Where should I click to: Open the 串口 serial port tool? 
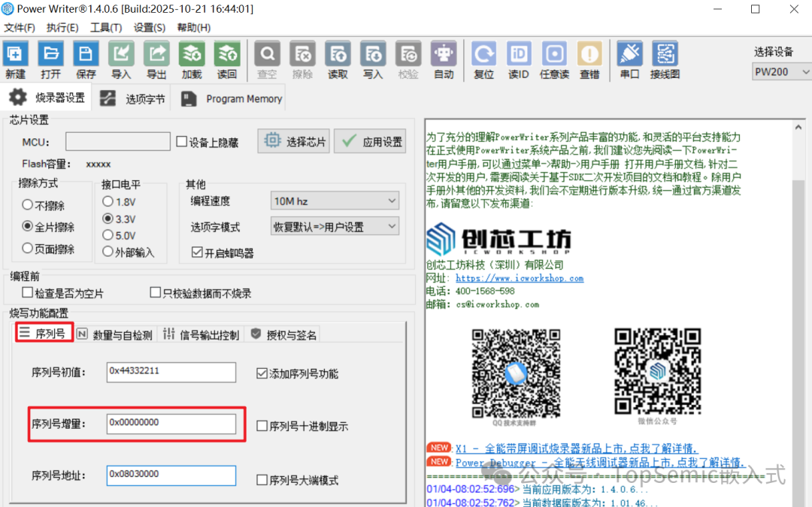629,59
